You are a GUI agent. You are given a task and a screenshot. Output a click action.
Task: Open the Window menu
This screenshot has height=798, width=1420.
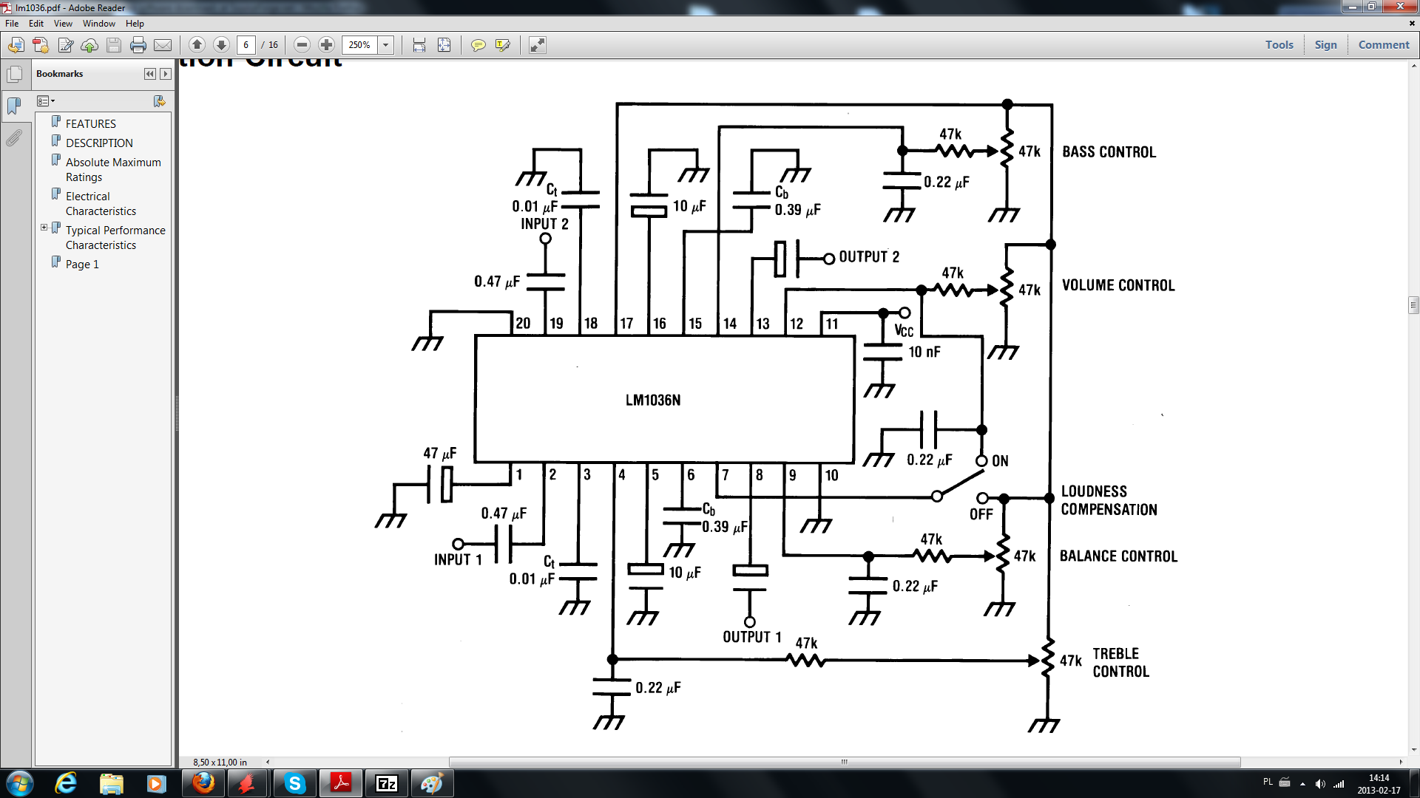(99, 24)
